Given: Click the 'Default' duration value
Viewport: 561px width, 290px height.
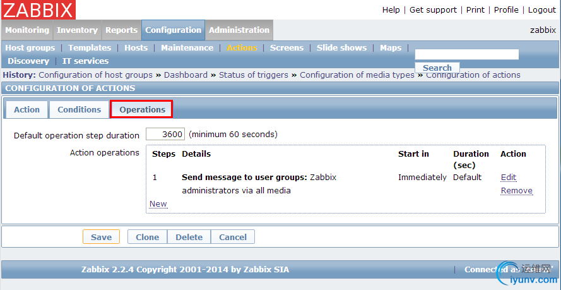Looking at the screenshot, I should click(467, 177).
